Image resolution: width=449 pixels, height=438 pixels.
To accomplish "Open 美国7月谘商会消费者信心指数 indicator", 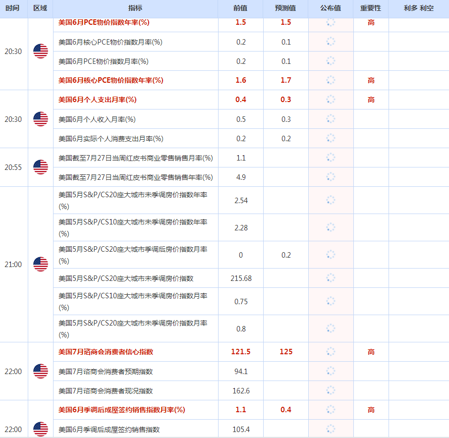I will (106, 352).
